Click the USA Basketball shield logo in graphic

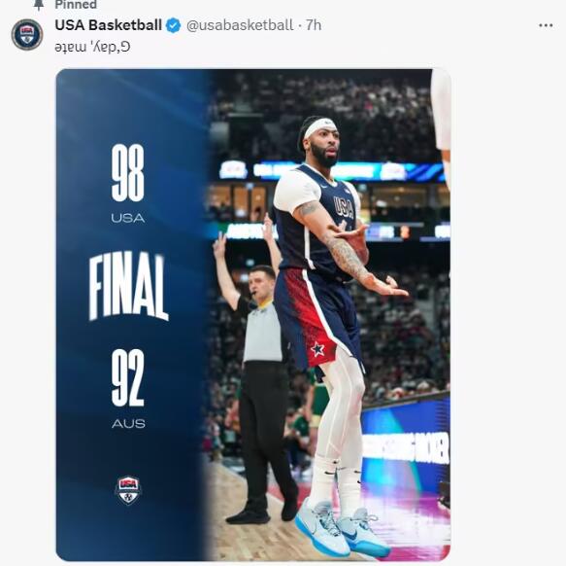pos(128,490)
